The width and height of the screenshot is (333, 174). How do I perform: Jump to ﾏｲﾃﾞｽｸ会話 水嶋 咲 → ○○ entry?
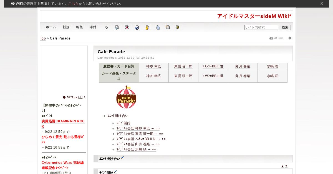pyautogui.click(x=136, y=149)
